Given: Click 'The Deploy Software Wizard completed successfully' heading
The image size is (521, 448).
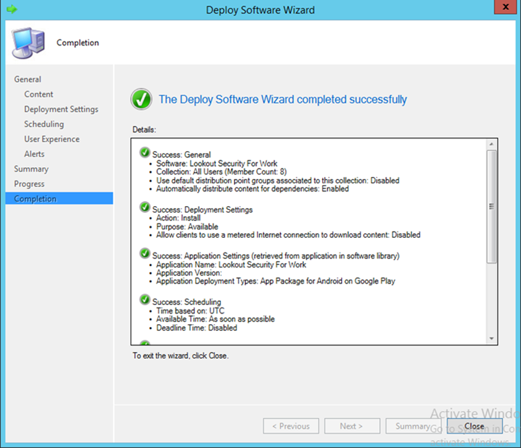Looking at the screenshot, I should [282, 100].
